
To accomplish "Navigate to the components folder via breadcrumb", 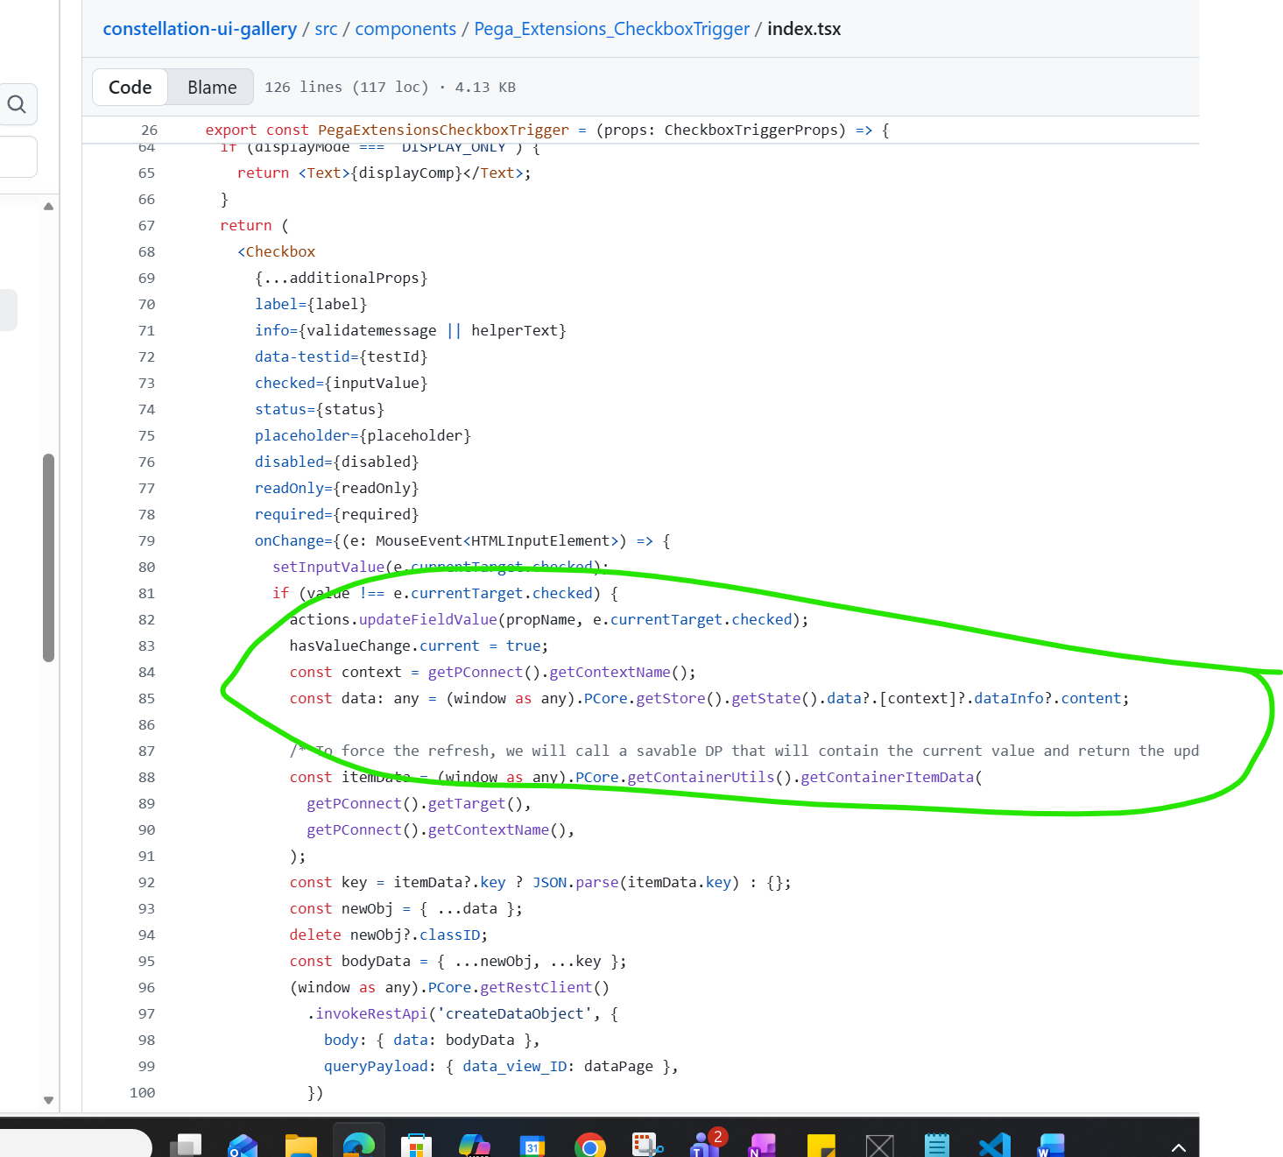I will 405,28.
